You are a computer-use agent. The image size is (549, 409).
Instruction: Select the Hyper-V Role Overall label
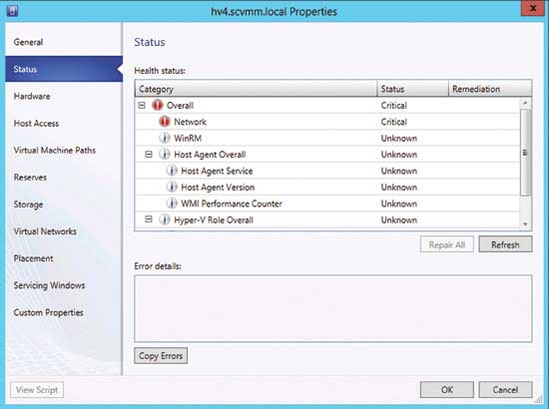[x=214, y=220]
